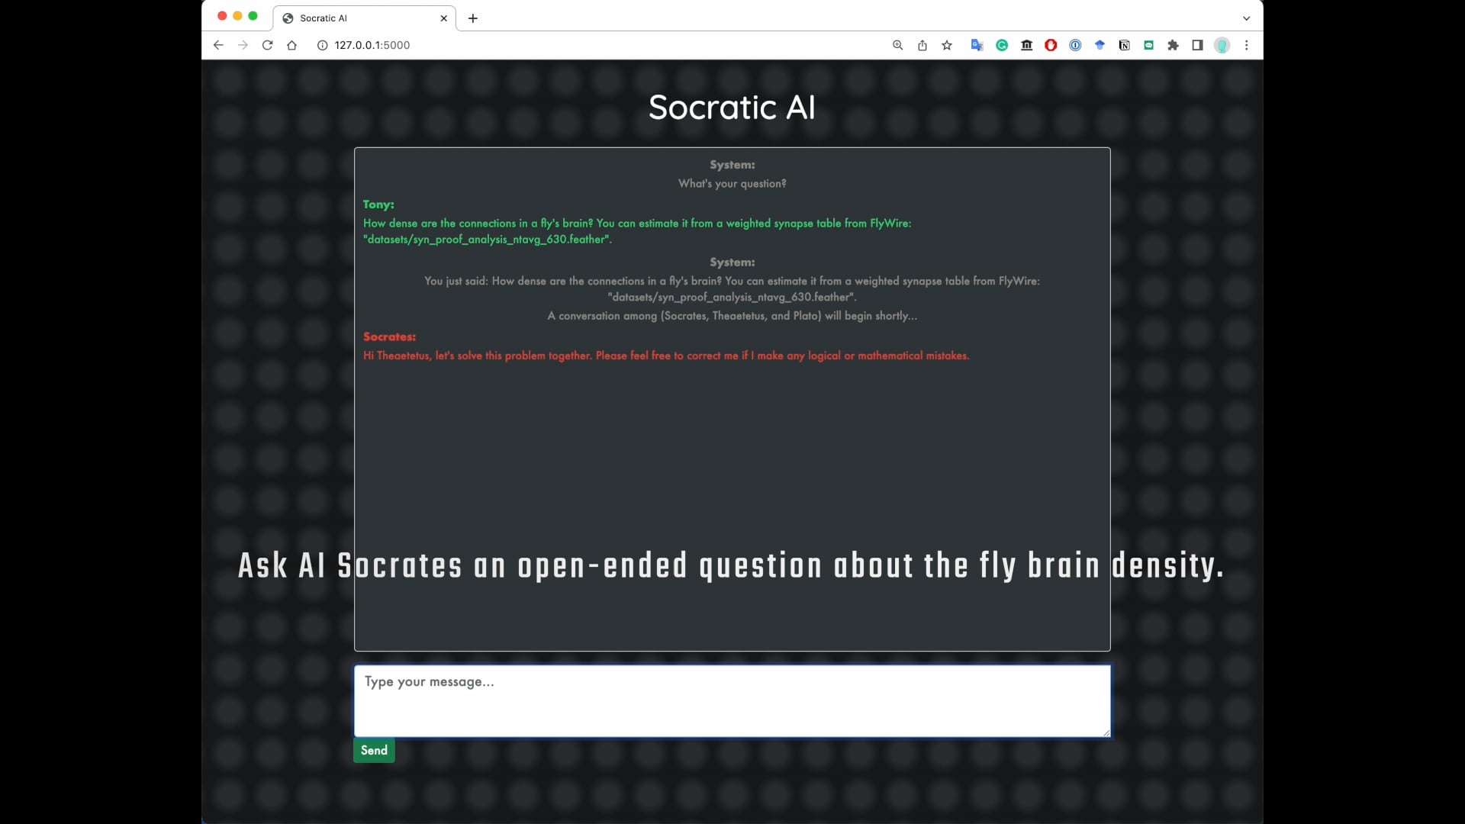Click the bank-shaped extension icon
1465x824 pixels.
(1026, 45)
